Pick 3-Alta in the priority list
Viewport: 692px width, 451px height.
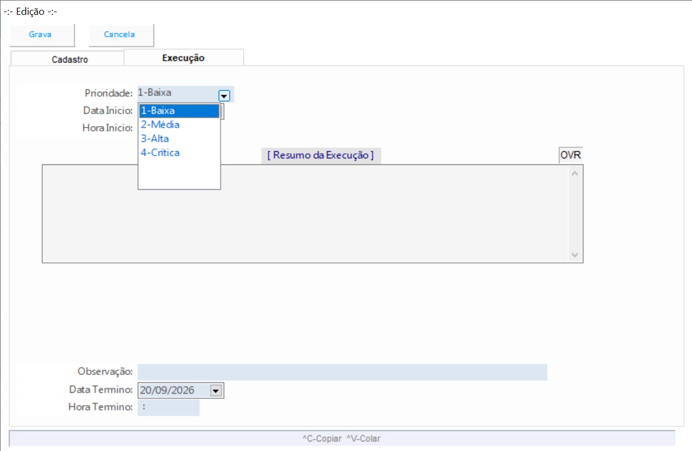(155, 139)
